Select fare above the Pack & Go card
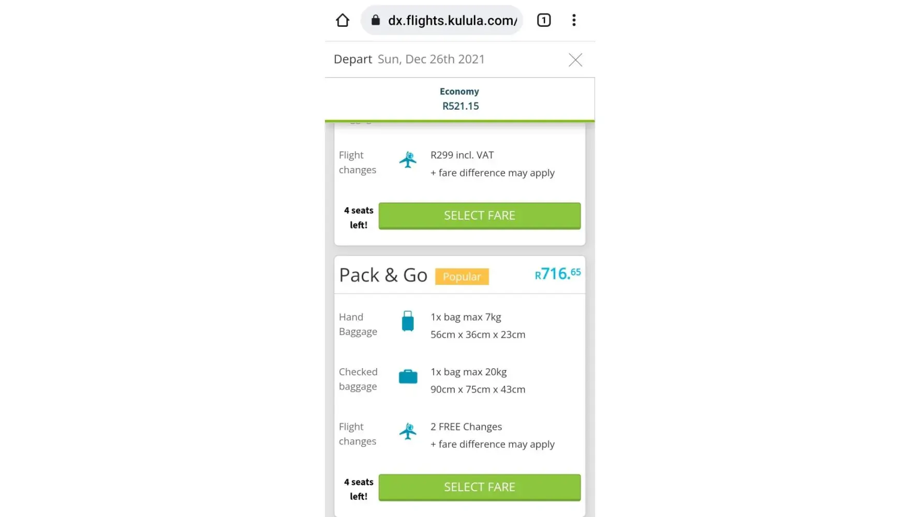Viewport: 920px width, 517px height. (x=479, y=216)
